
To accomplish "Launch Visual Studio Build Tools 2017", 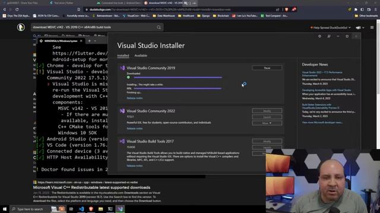I will (267, 147).
